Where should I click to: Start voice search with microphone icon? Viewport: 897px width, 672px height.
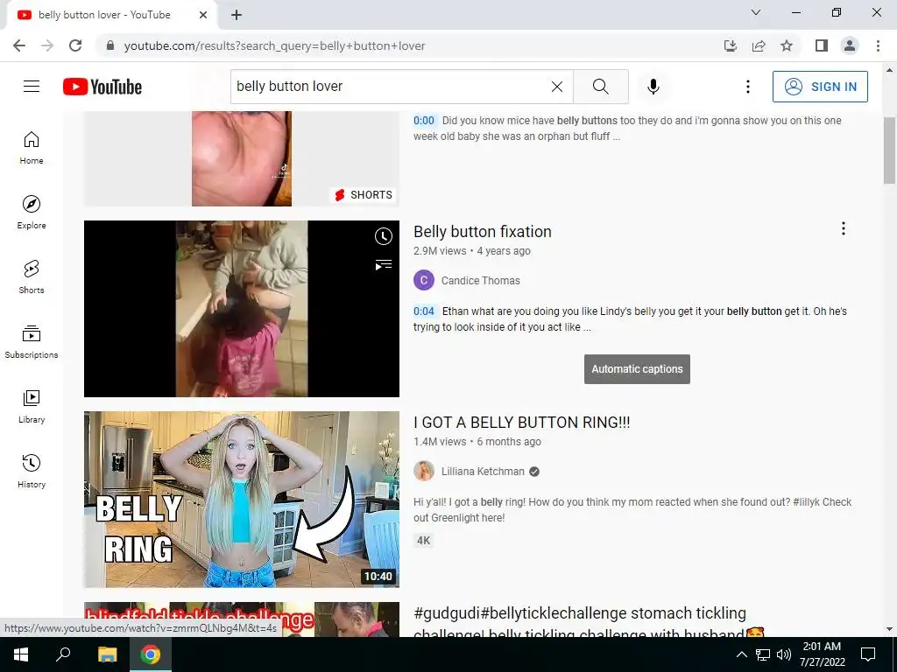coord(653,87)
